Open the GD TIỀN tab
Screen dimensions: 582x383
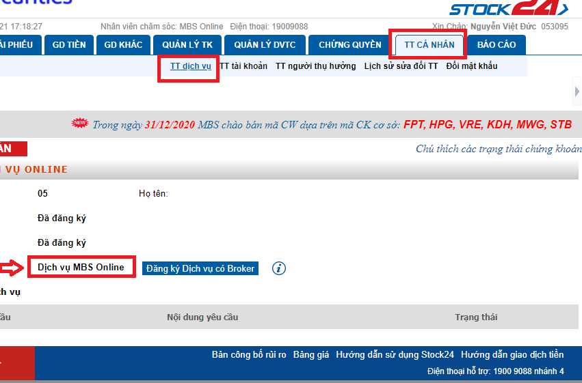click(69, 45)
